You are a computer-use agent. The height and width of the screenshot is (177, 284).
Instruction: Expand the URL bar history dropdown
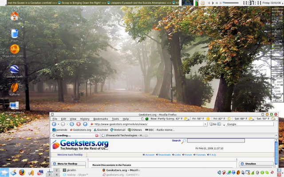point(205,124)
